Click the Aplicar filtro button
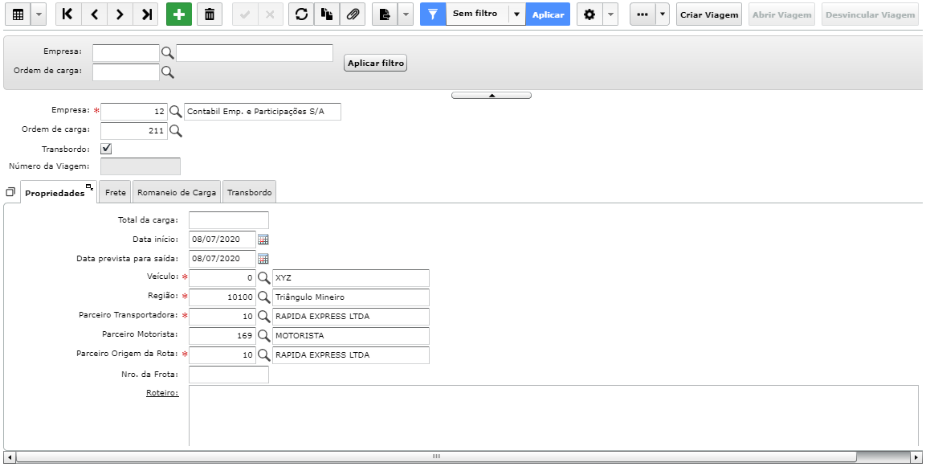 pyautogui.click(x=376, y=63)
